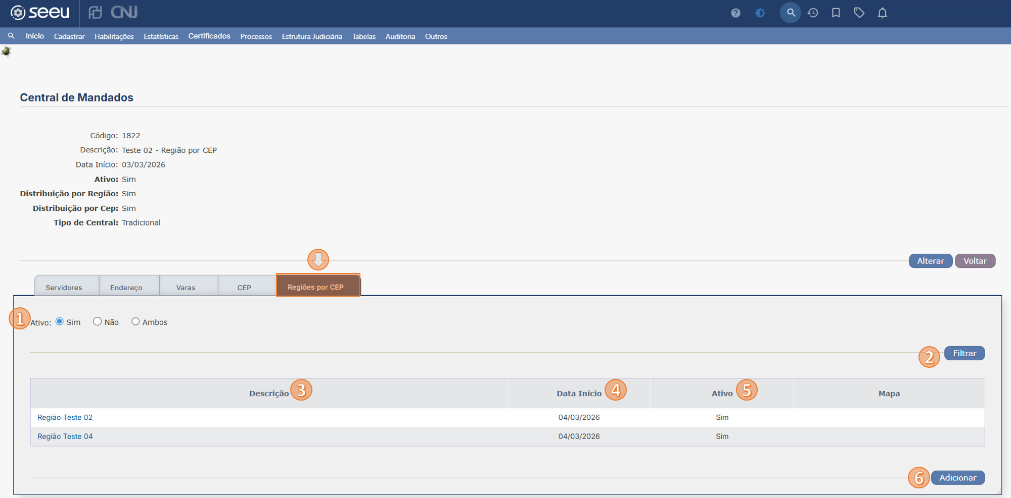
Task: Open the Estrutura Judiciária menu
Action: click(x=312, y=36)
